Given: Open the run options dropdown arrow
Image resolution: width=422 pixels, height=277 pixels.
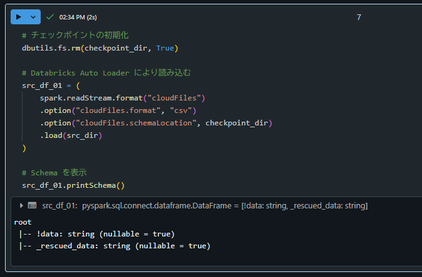Looking at the screenshot, I should [33, 17].
